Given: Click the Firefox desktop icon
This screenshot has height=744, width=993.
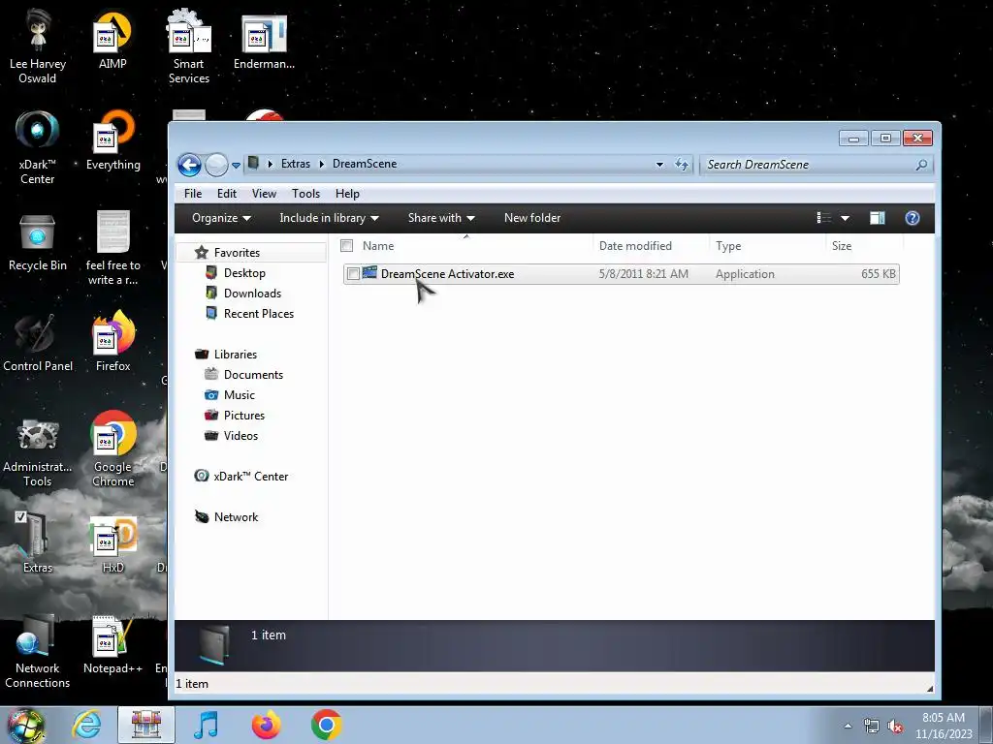Looking at the screenshot, I should point(113,334).
